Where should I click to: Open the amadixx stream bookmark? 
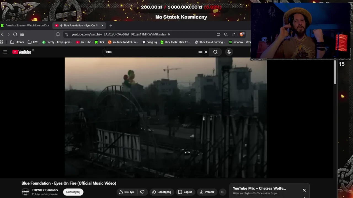coord(240,42)
